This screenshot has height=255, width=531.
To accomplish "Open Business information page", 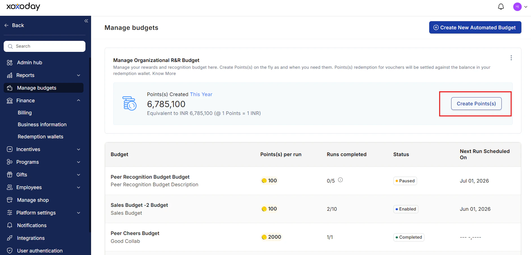I will (x=42, y=125).
